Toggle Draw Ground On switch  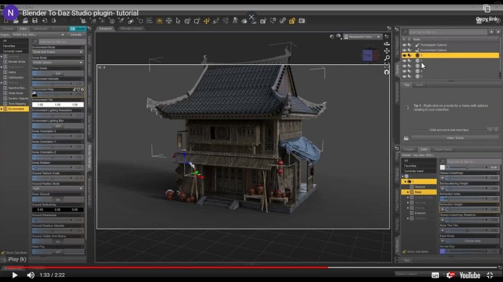tap(58, 199)
